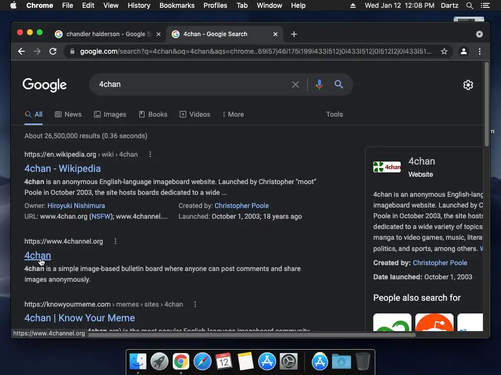501x375 pixels.
Task: Open the 4chan - Wikipedia result
Action: pos(63,168)
